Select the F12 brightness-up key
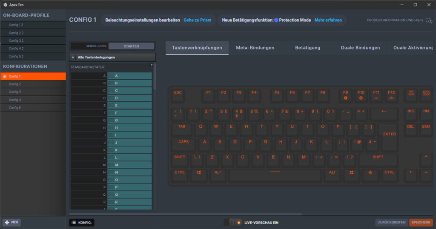The height and width of the screenshot is (229, 436). coord(392,95)
